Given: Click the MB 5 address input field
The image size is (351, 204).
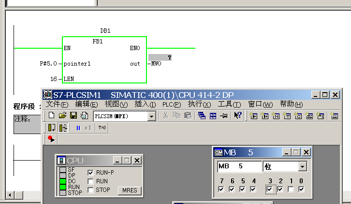Looking at the screenshot, I should tap(239, 166).
